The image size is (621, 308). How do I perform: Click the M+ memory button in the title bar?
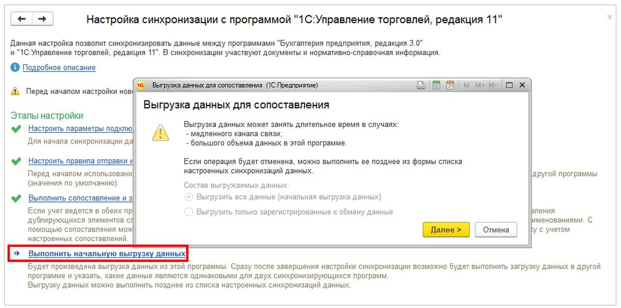pos(480,85)
